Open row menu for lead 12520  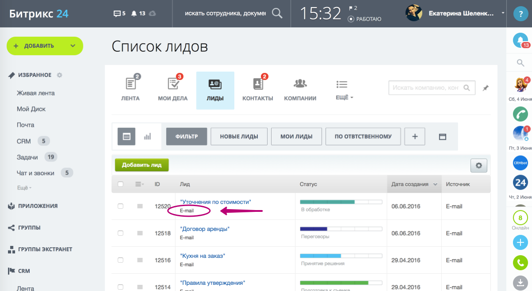coord(140,206)
